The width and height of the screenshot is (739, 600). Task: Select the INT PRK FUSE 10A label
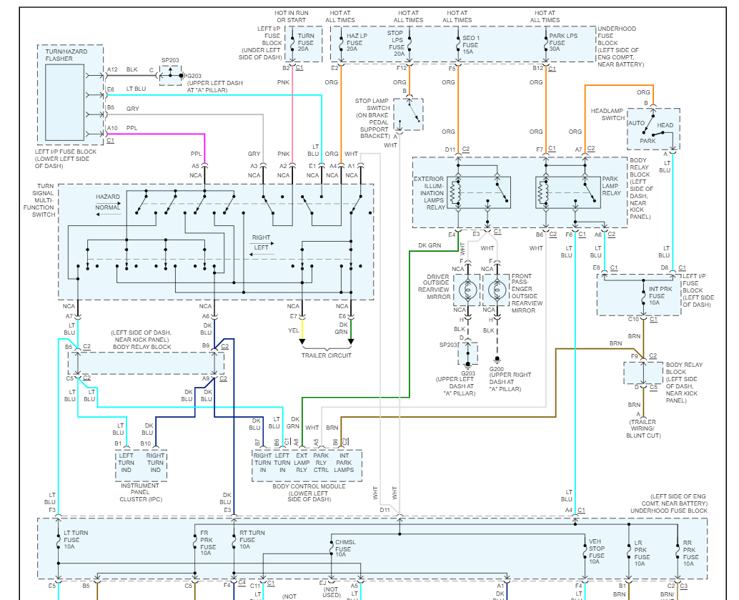[660, 296]
